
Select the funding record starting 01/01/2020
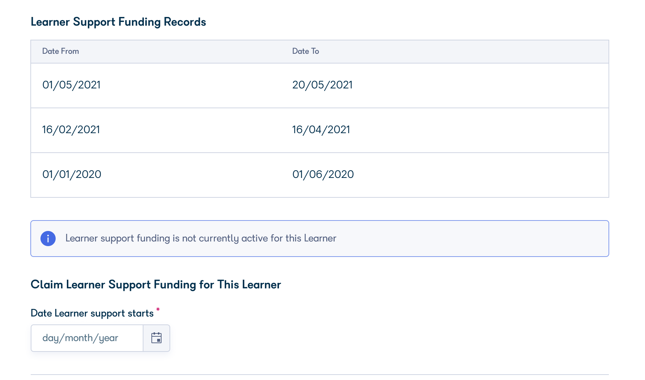tap(72, 175)
